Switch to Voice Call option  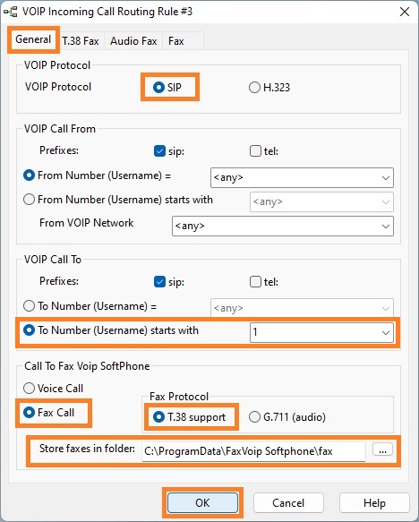point(29,389)
